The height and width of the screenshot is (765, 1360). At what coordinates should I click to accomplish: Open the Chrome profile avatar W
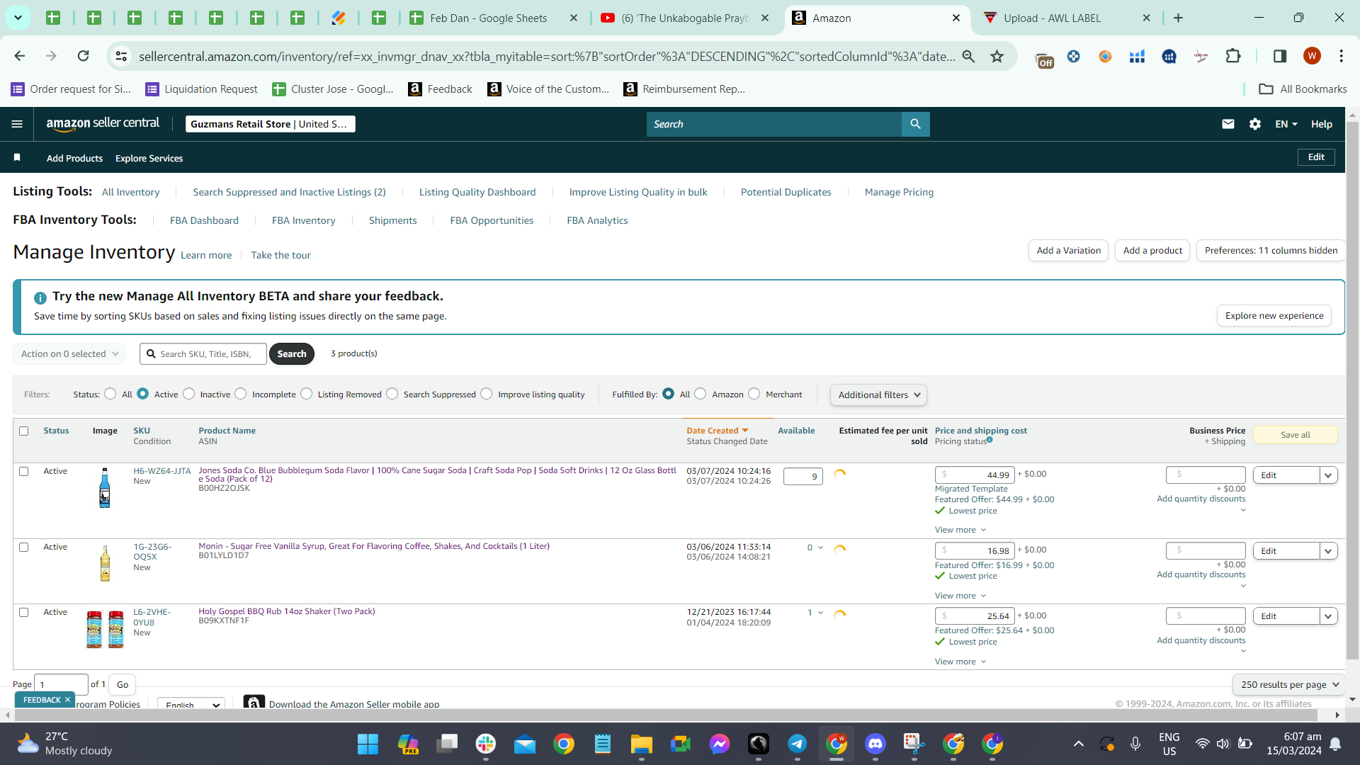point(1312,56)
